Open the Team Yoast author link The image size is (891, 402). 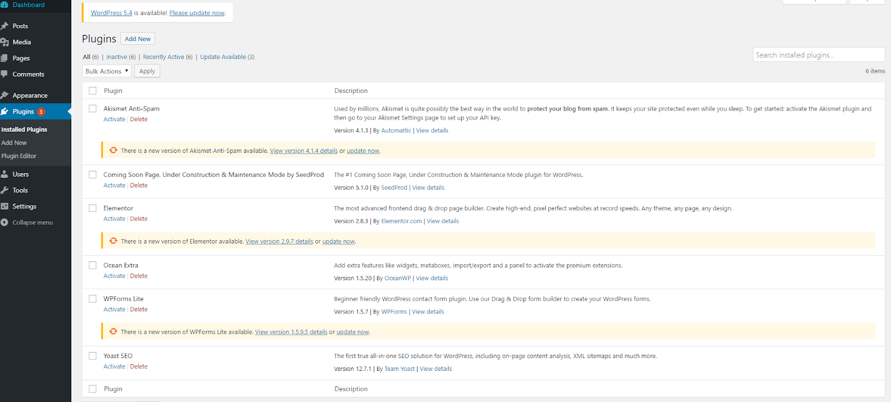click(400, 369)
